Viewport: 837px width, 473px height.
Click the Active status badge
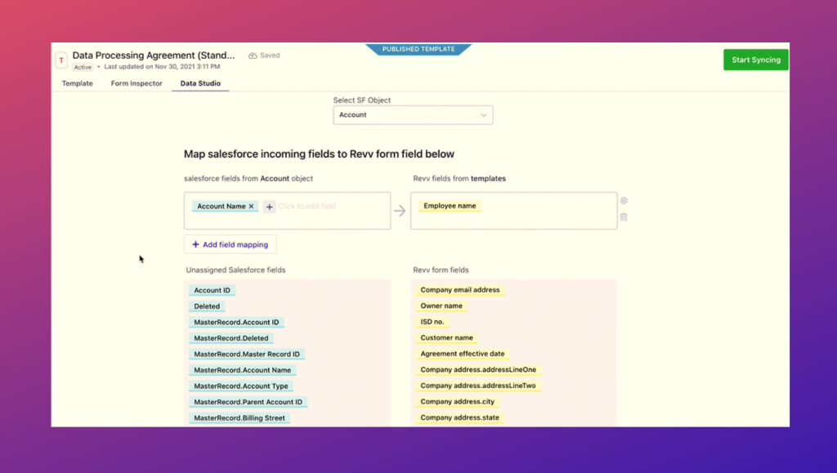coord(83,67)
